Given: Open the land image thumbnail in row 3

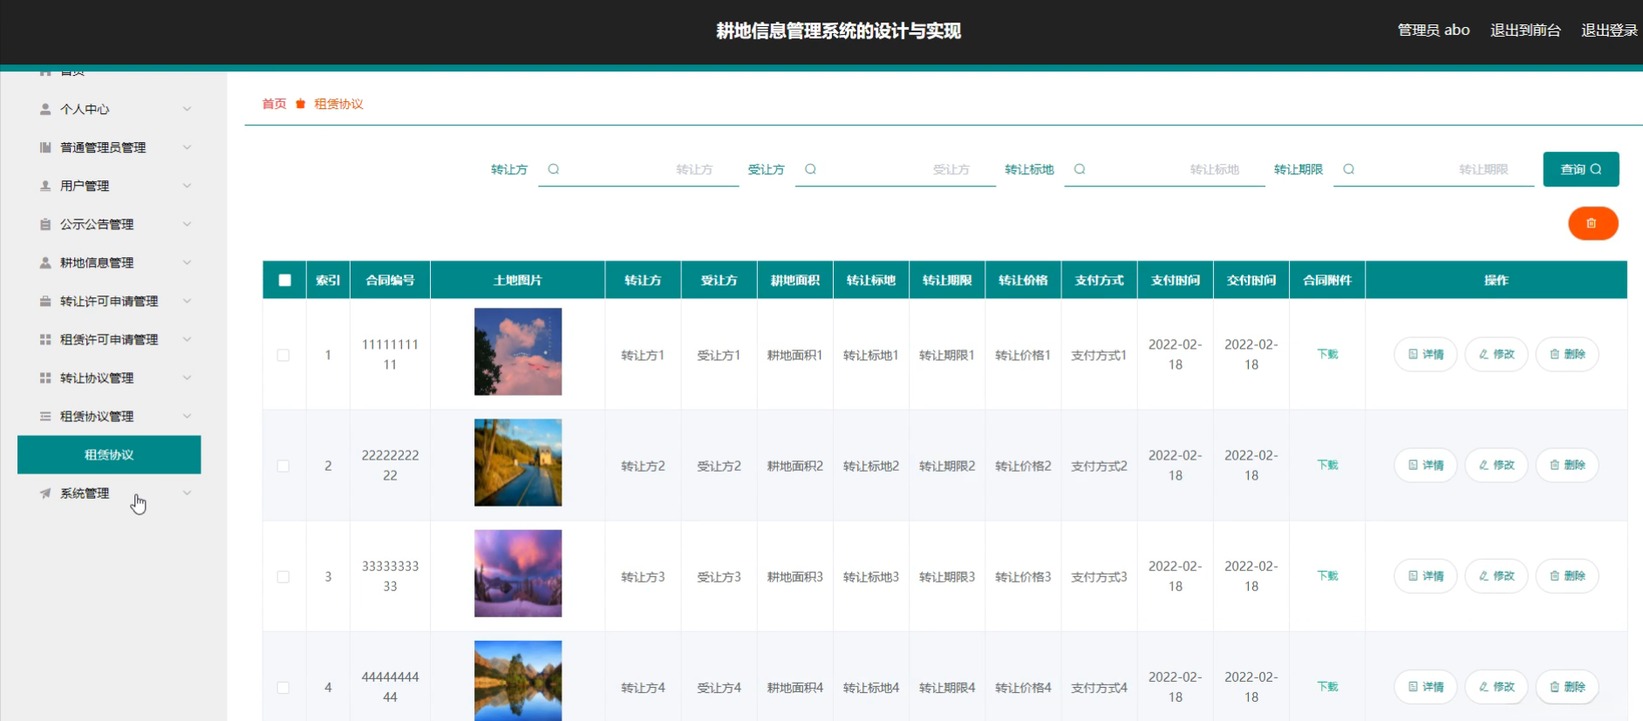Looking at the screenshot, I should [x=518, y=573].
